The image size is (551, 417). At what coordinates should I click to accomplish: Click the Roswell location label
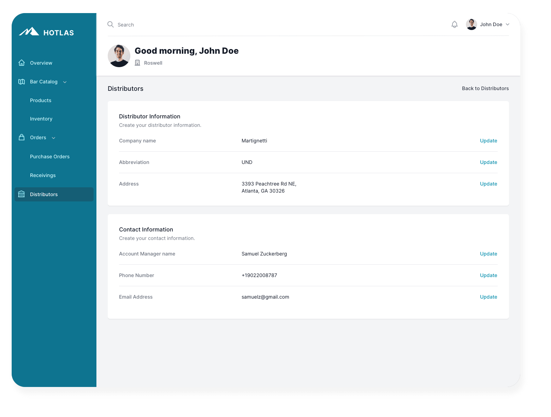pos(153,63)
